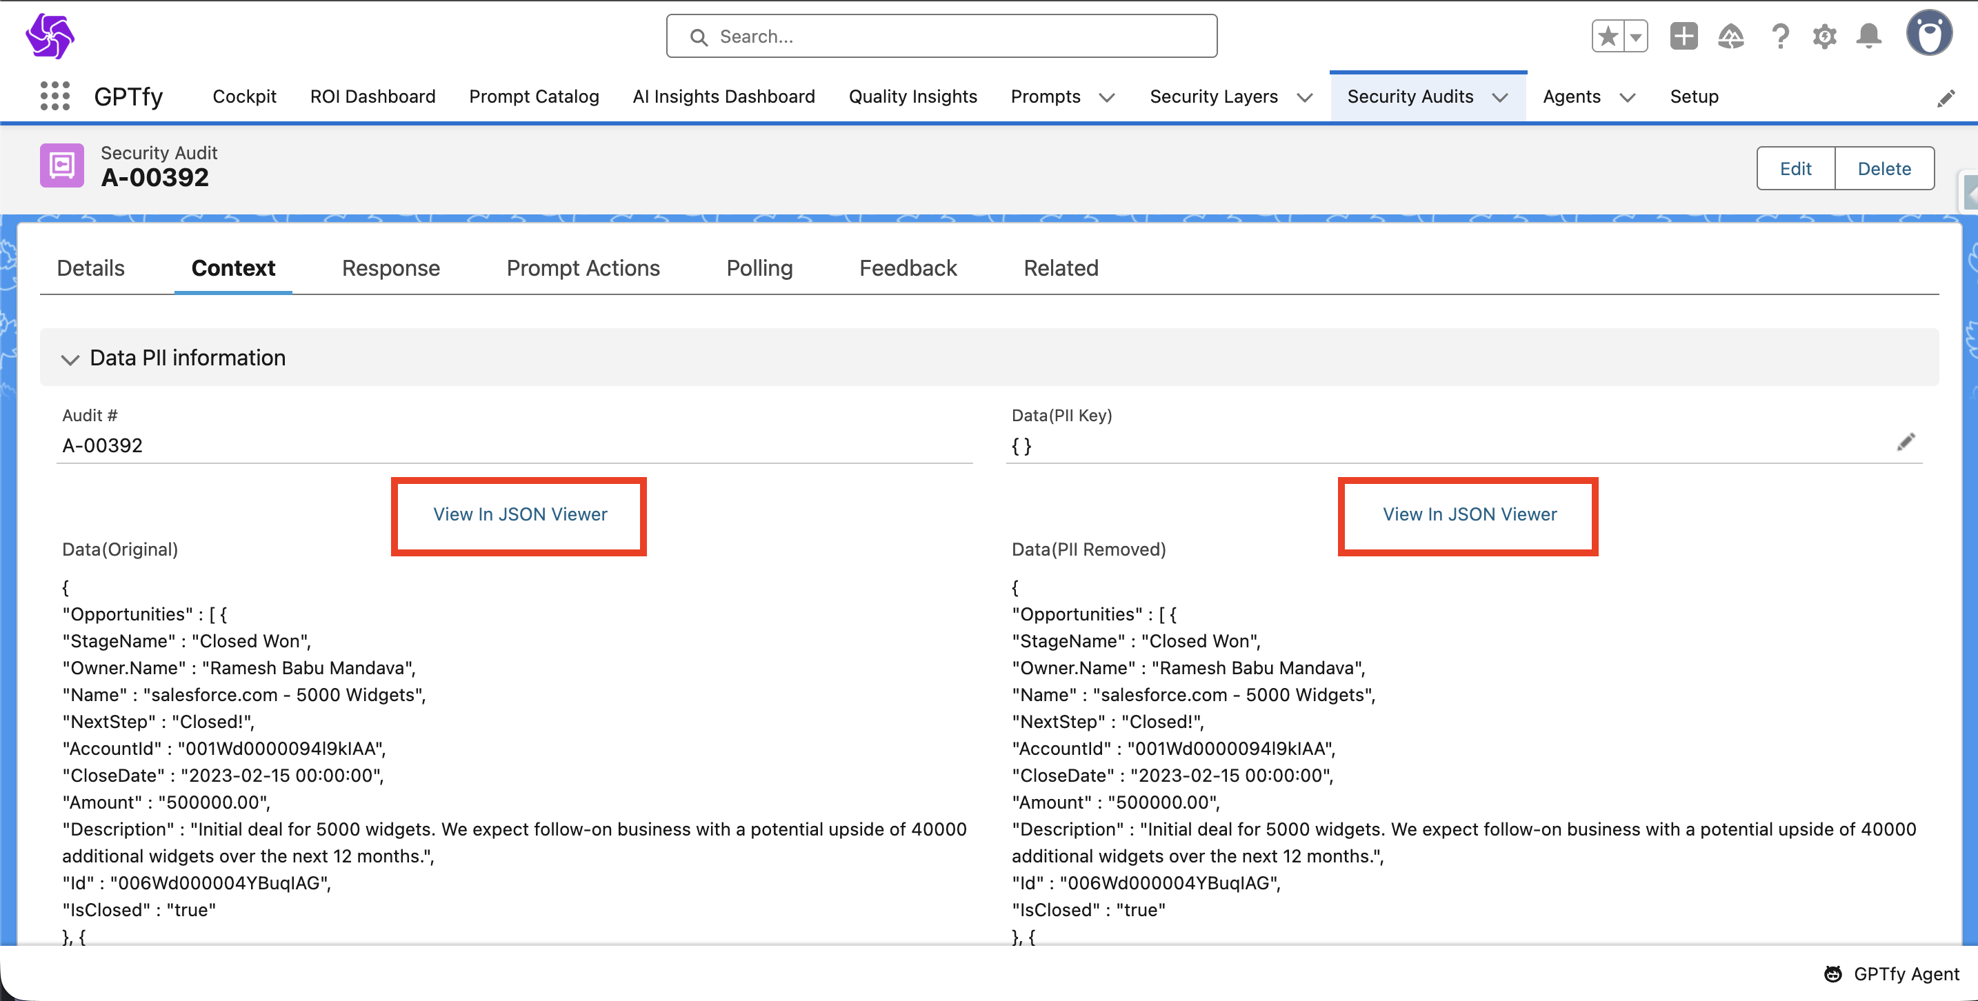
Task: Open the Setup gear icon
Action: click(x=1824, y=36)
